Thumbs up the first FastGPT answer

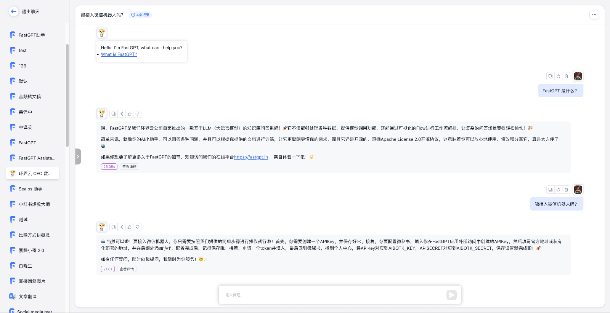click(130, 113)
